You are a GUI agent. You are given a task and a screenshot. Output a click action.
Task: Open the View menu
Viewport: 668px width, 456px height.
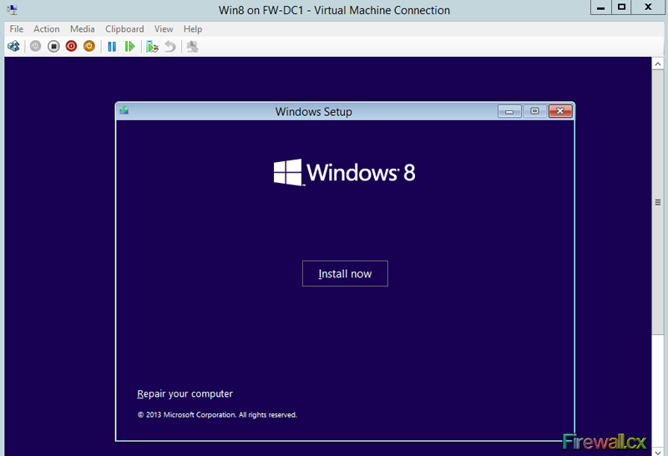164,29
